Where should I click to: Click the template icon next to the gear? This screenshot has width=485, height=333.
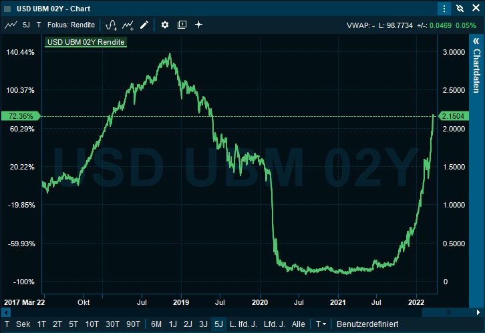click(182, 25)
